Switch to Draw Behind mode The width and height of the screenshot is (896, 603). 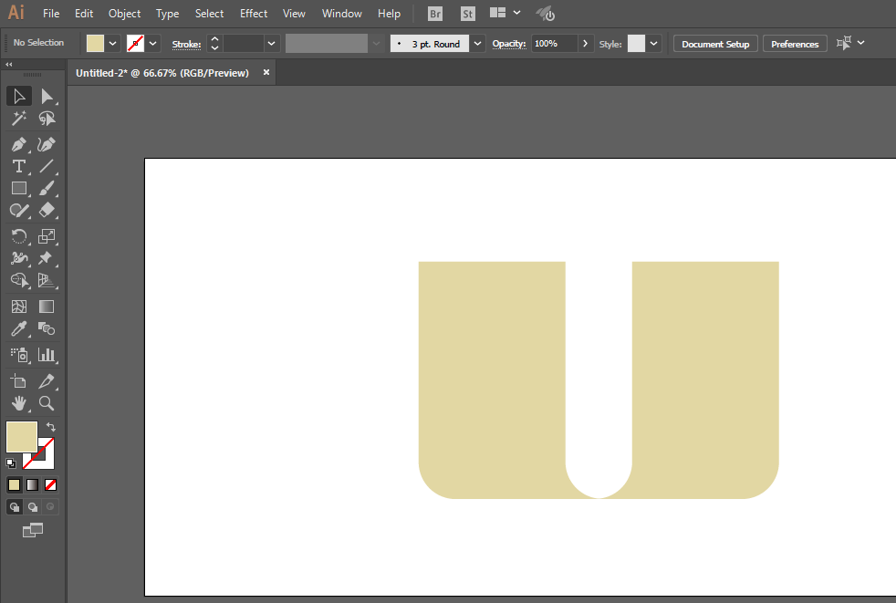33,507
